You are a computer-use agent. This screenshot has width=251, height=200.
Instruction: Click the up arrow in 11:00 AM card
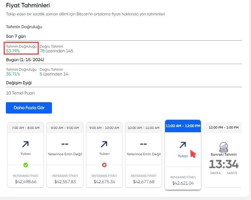pyautogui.click(x=183, y=145)
